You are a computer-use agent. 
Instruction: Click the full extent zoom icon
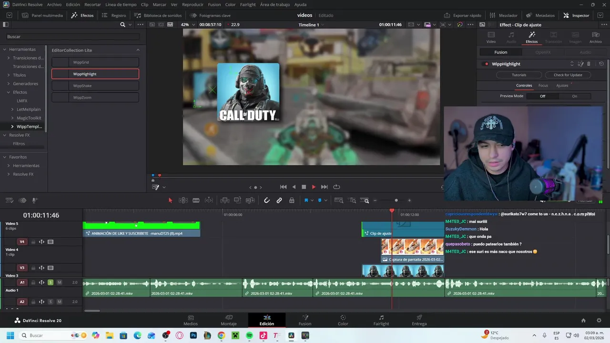339,201
